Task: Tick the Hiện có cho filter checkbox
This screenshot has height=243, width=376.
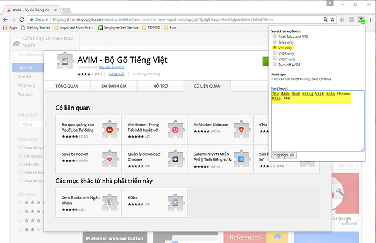Action: [x=20, y=172]
